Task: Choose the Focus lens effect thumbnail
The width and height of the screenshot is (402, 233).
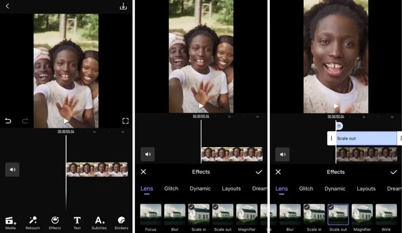Action: [151, 214]
